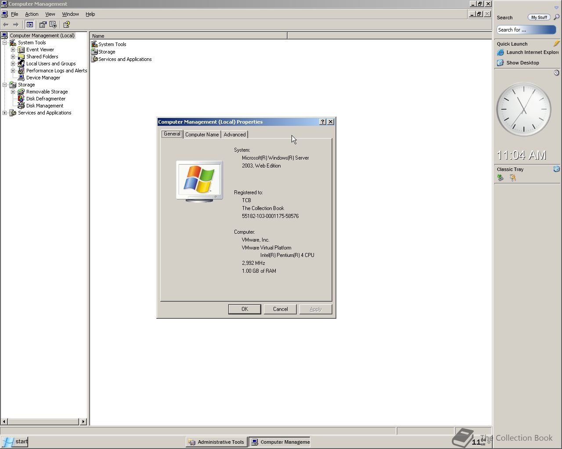Click the Internet Explorer icon in Quick Launch

pos(500,52)
